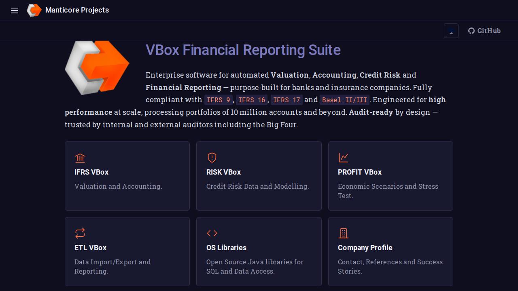View the Company Profile card title
The height and width of the screenshot is (291, 518).
[x=365, y=248]
